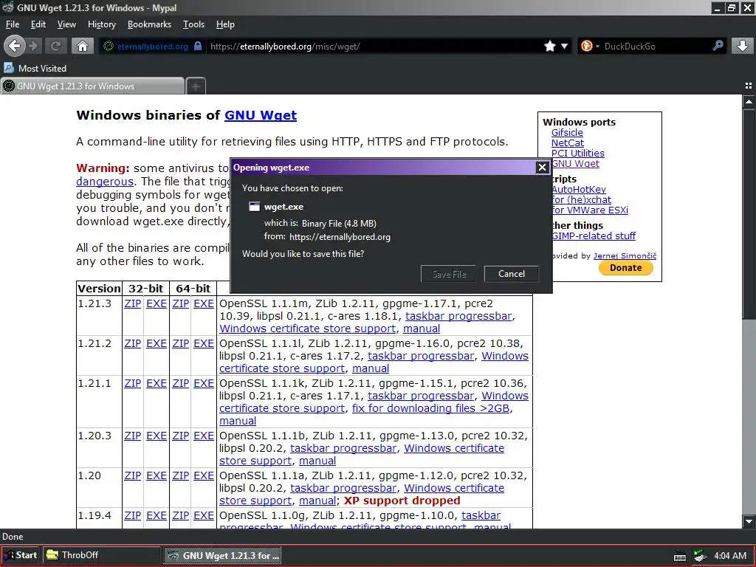This screenshot has width=756, height=567.
Task: Open the (he)xchat scripts link
Action: click(582, 199)
